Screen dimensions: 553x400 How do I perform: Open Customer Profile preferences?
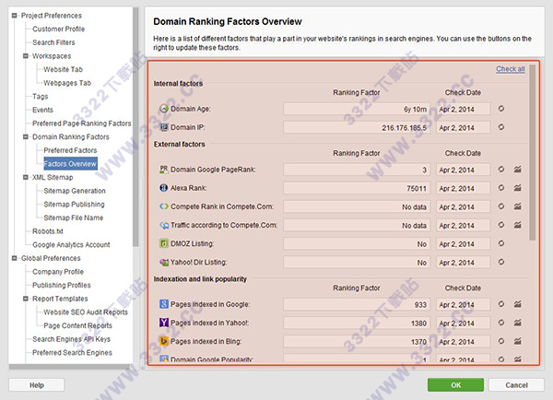(59, 29)
